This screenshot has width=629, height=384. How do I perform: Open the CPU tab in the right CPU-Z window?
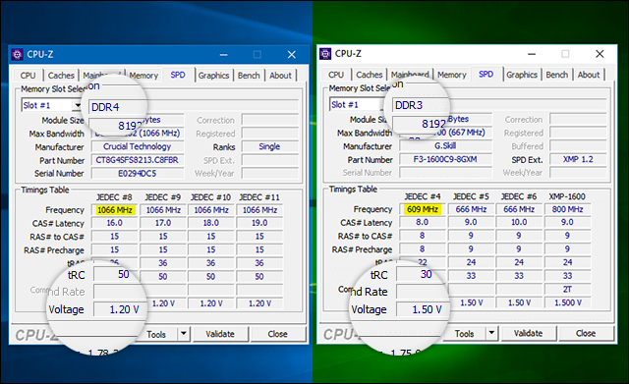coord(336,75)
